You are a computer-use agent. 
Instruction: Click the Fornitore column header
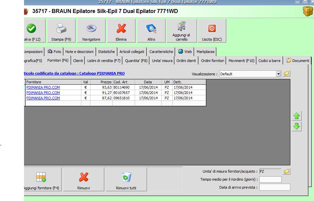(x=53, y=82)
